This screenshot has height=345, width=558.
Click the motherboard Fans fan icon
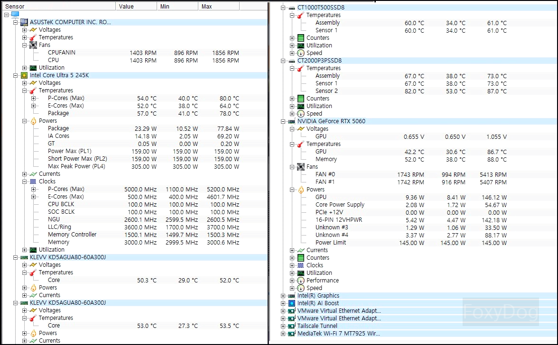pyautogui.click(x=33, y=45)
